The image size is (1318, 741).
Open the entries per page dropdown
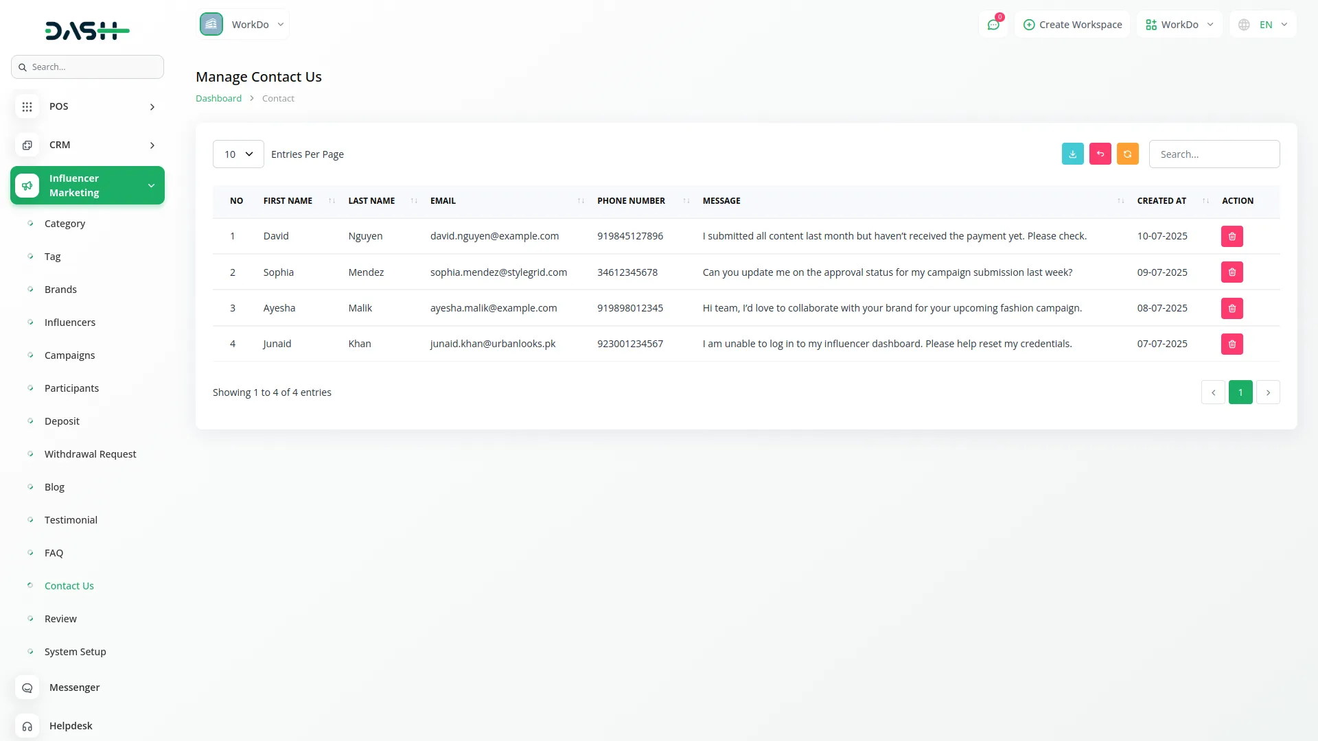238,154
